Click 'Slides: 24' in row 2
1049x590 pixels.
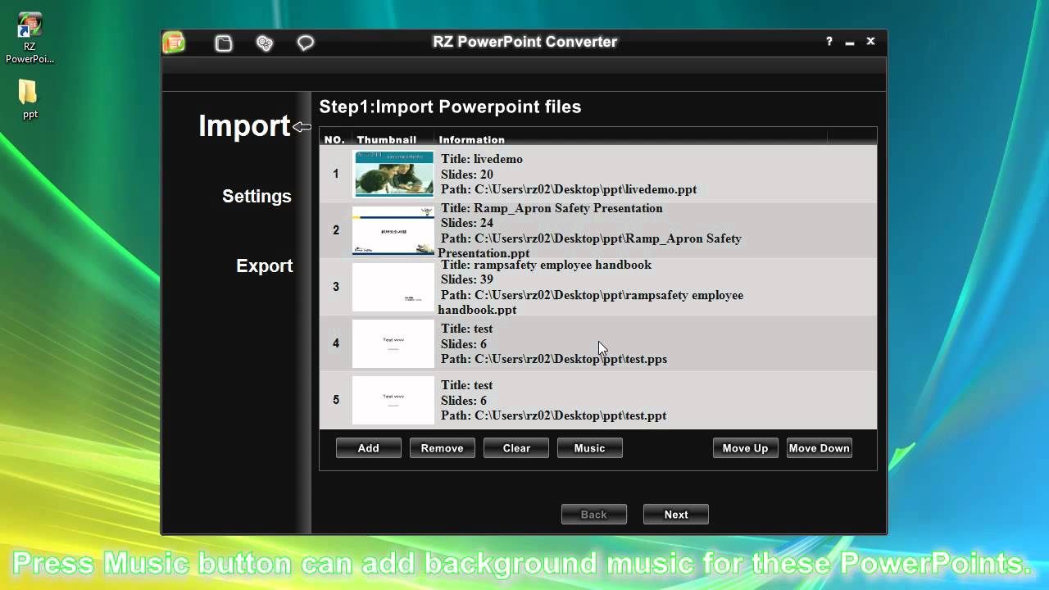click(467, 223)
